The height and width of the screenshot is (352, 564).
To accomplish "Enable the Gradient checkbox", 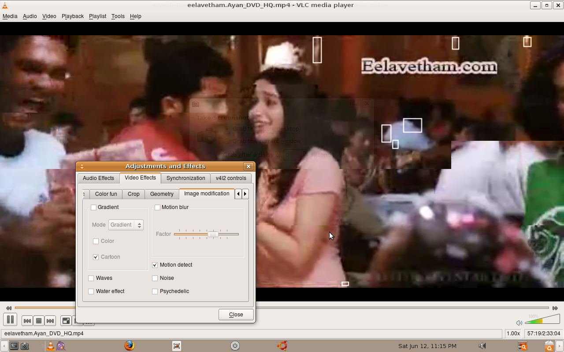I will click(93, 207).
